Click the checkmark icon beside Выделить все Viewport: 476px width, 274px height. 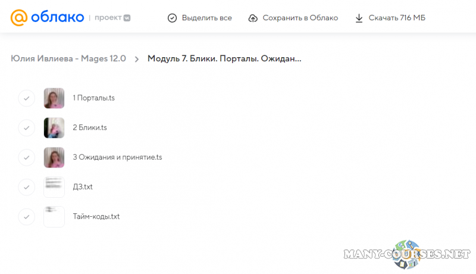[172, 18]
